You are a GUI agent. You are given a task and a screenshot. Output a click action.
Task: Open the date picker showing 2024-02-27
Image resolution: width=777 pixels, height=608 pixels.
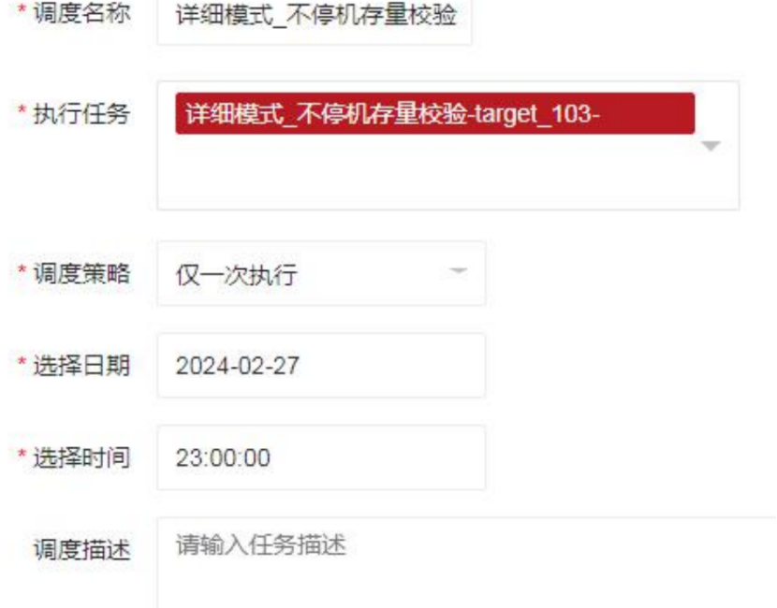[321, 366]
